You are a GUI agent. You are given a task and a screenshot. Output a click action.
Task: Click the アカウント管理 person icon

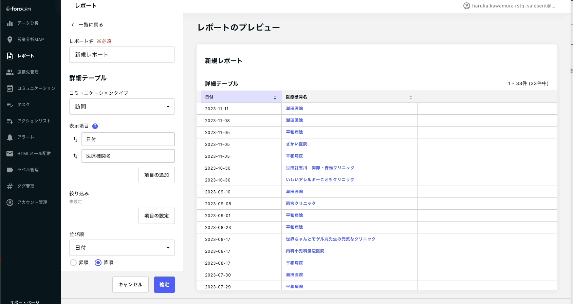point(10,202)
